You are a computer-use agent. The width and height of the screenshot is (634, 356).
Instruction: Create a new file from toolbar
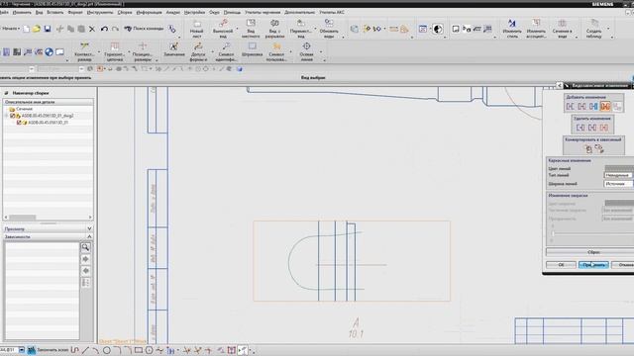(27, 29)
